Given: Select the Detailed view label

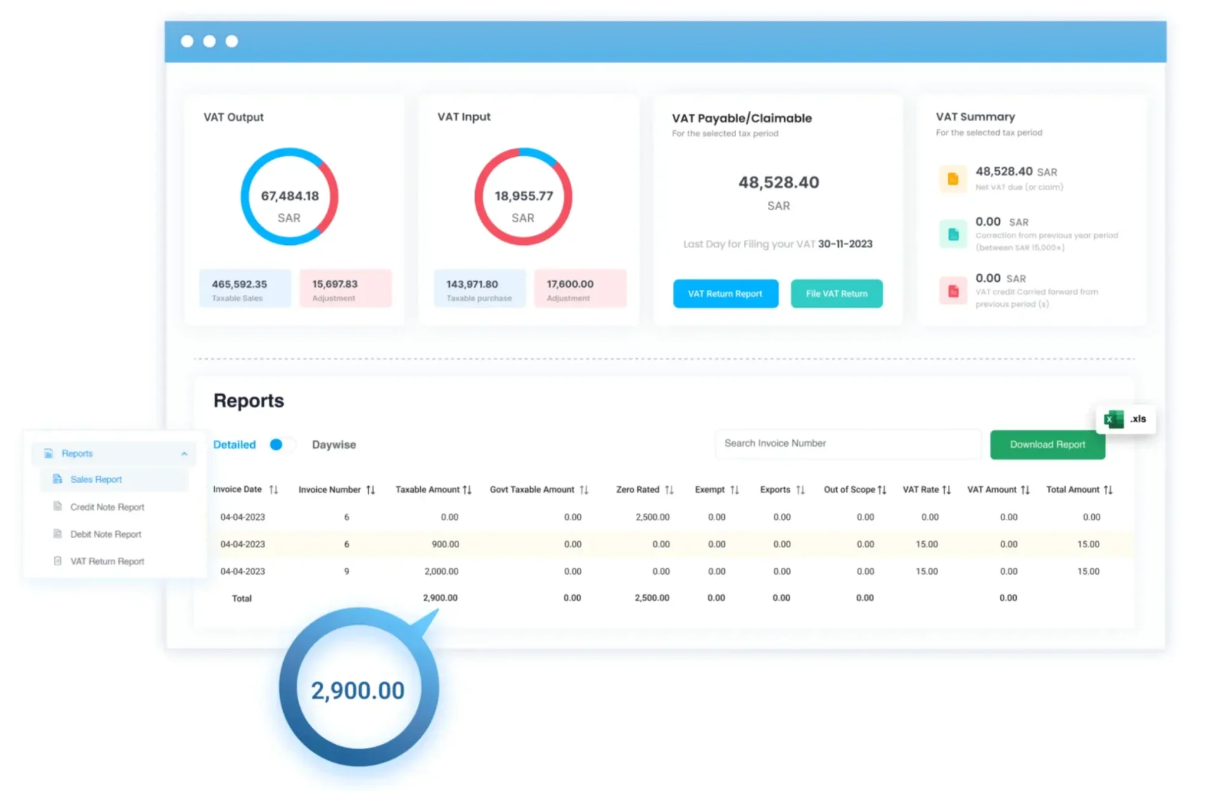Looking at the screenshot, I should 234,445.
